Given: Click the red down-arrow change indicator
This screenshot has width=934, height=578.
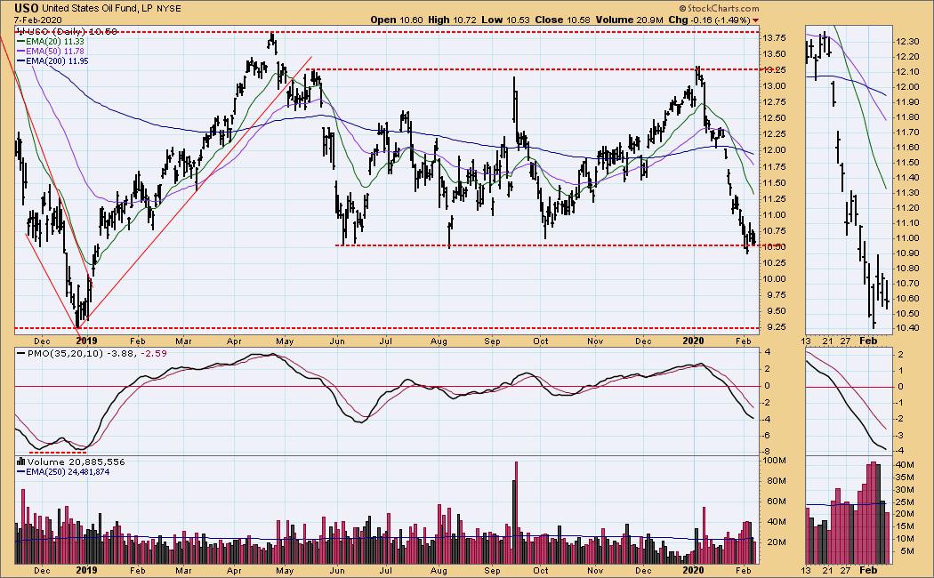Looking at the screenshot, I should [756, 20].
